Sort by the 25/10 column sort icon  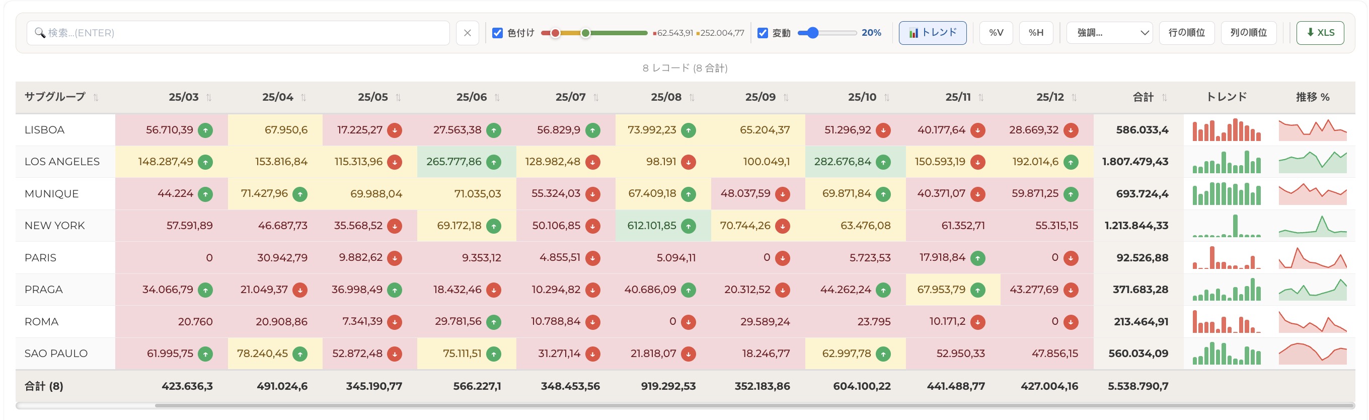pos(886,97)
